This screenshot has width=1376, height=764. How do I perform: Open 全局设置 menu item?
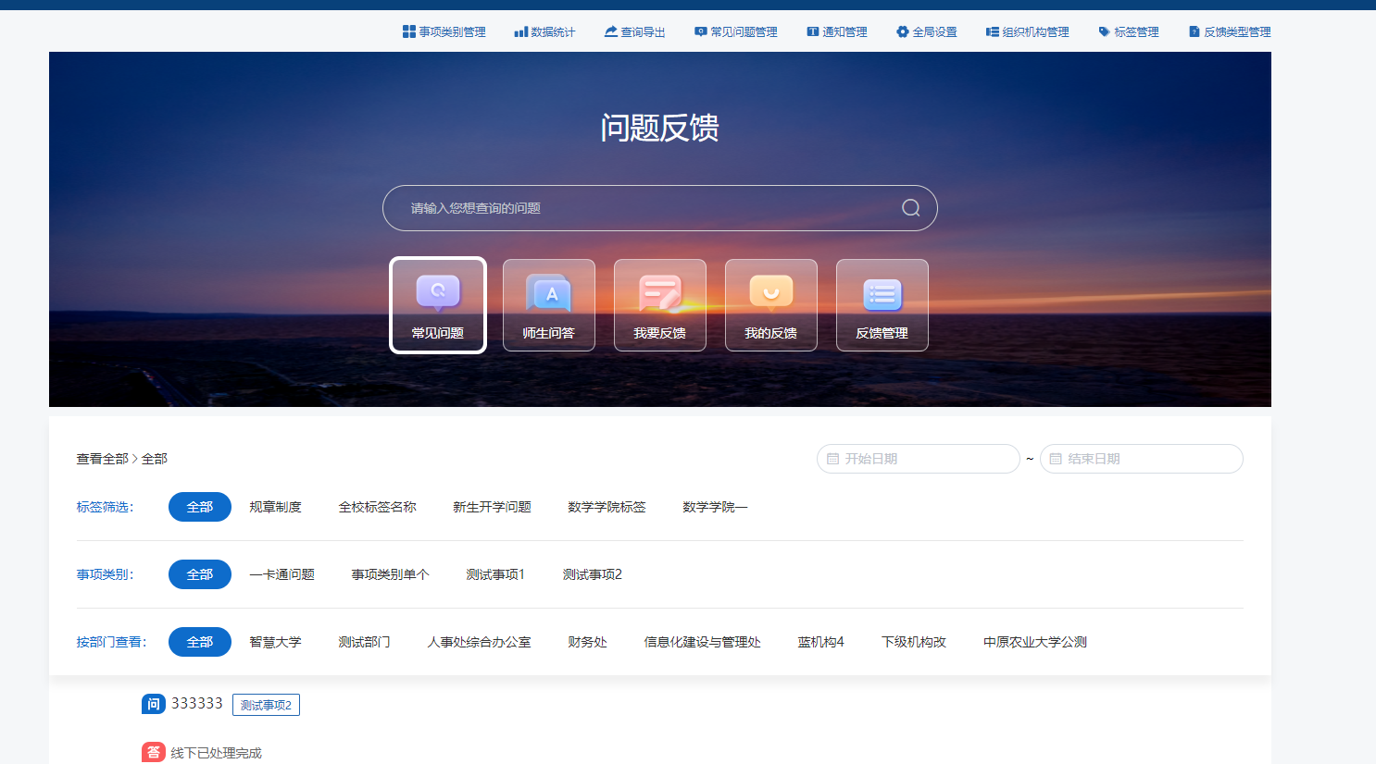pyautogui.click(x=927, y=31)
